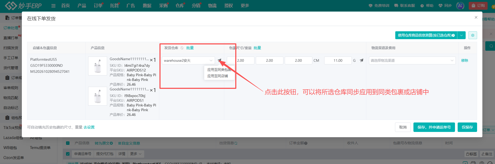The width and height of the screenshot is (495, 164).
Task: Click 批量 link beside 发货仓库
Action: (190, 48)
